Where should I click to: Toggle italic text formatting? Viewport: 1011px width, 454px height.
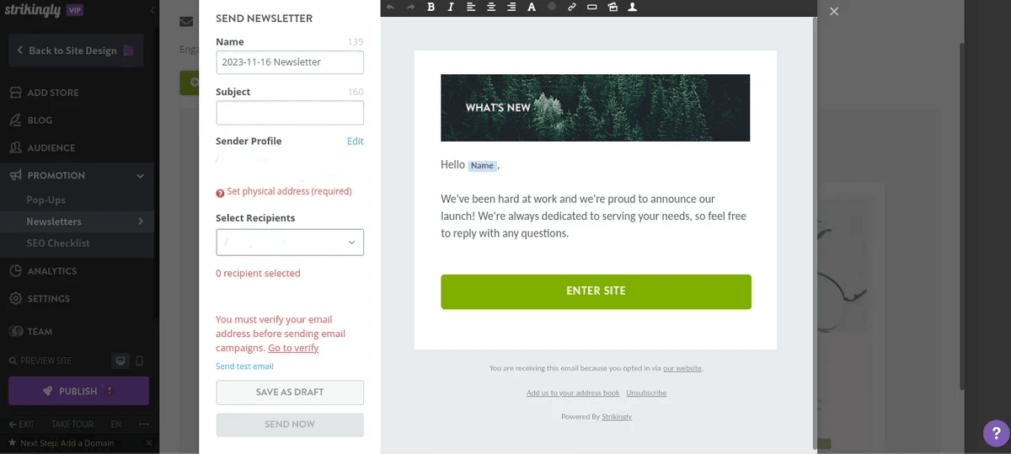tap(451, 8)
